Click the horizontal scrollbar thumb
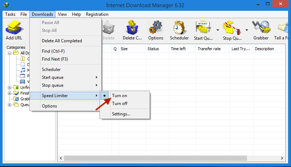Viewport: 291px width, 167px height. pyautogui.click(x=155, y=158)
